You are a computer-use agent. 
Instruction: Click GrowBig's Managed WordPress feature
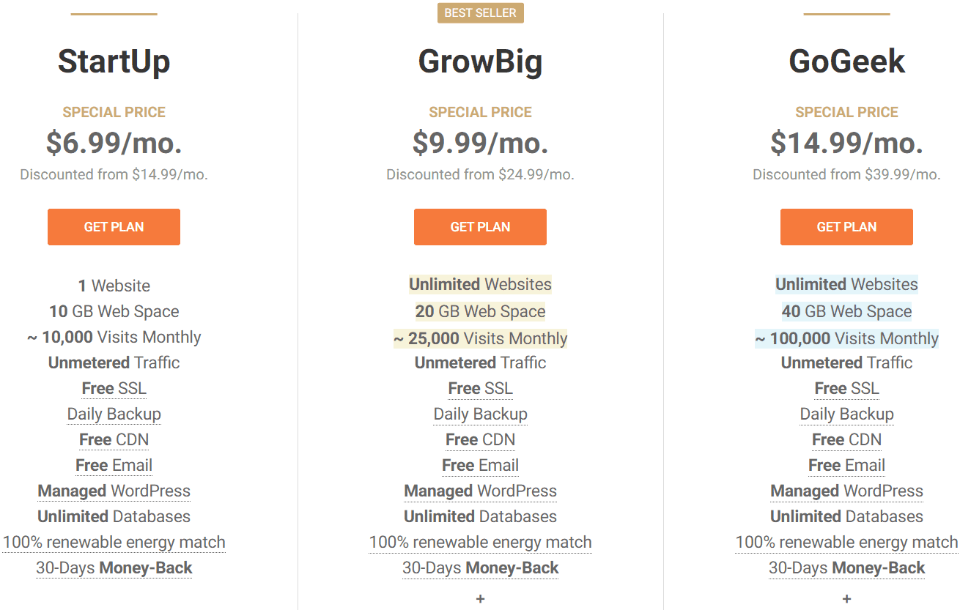[x=480, y=491]
